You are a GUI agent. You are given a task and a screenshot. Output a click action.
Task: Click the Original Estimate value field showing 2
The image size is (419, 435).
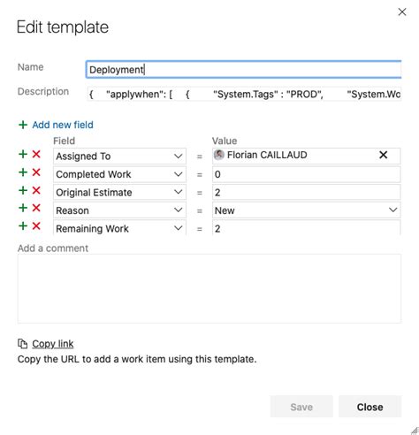[306, 192]
